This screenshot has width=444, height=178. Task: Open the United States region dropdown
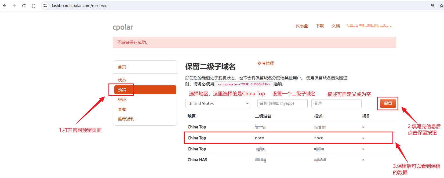[217, 104]
